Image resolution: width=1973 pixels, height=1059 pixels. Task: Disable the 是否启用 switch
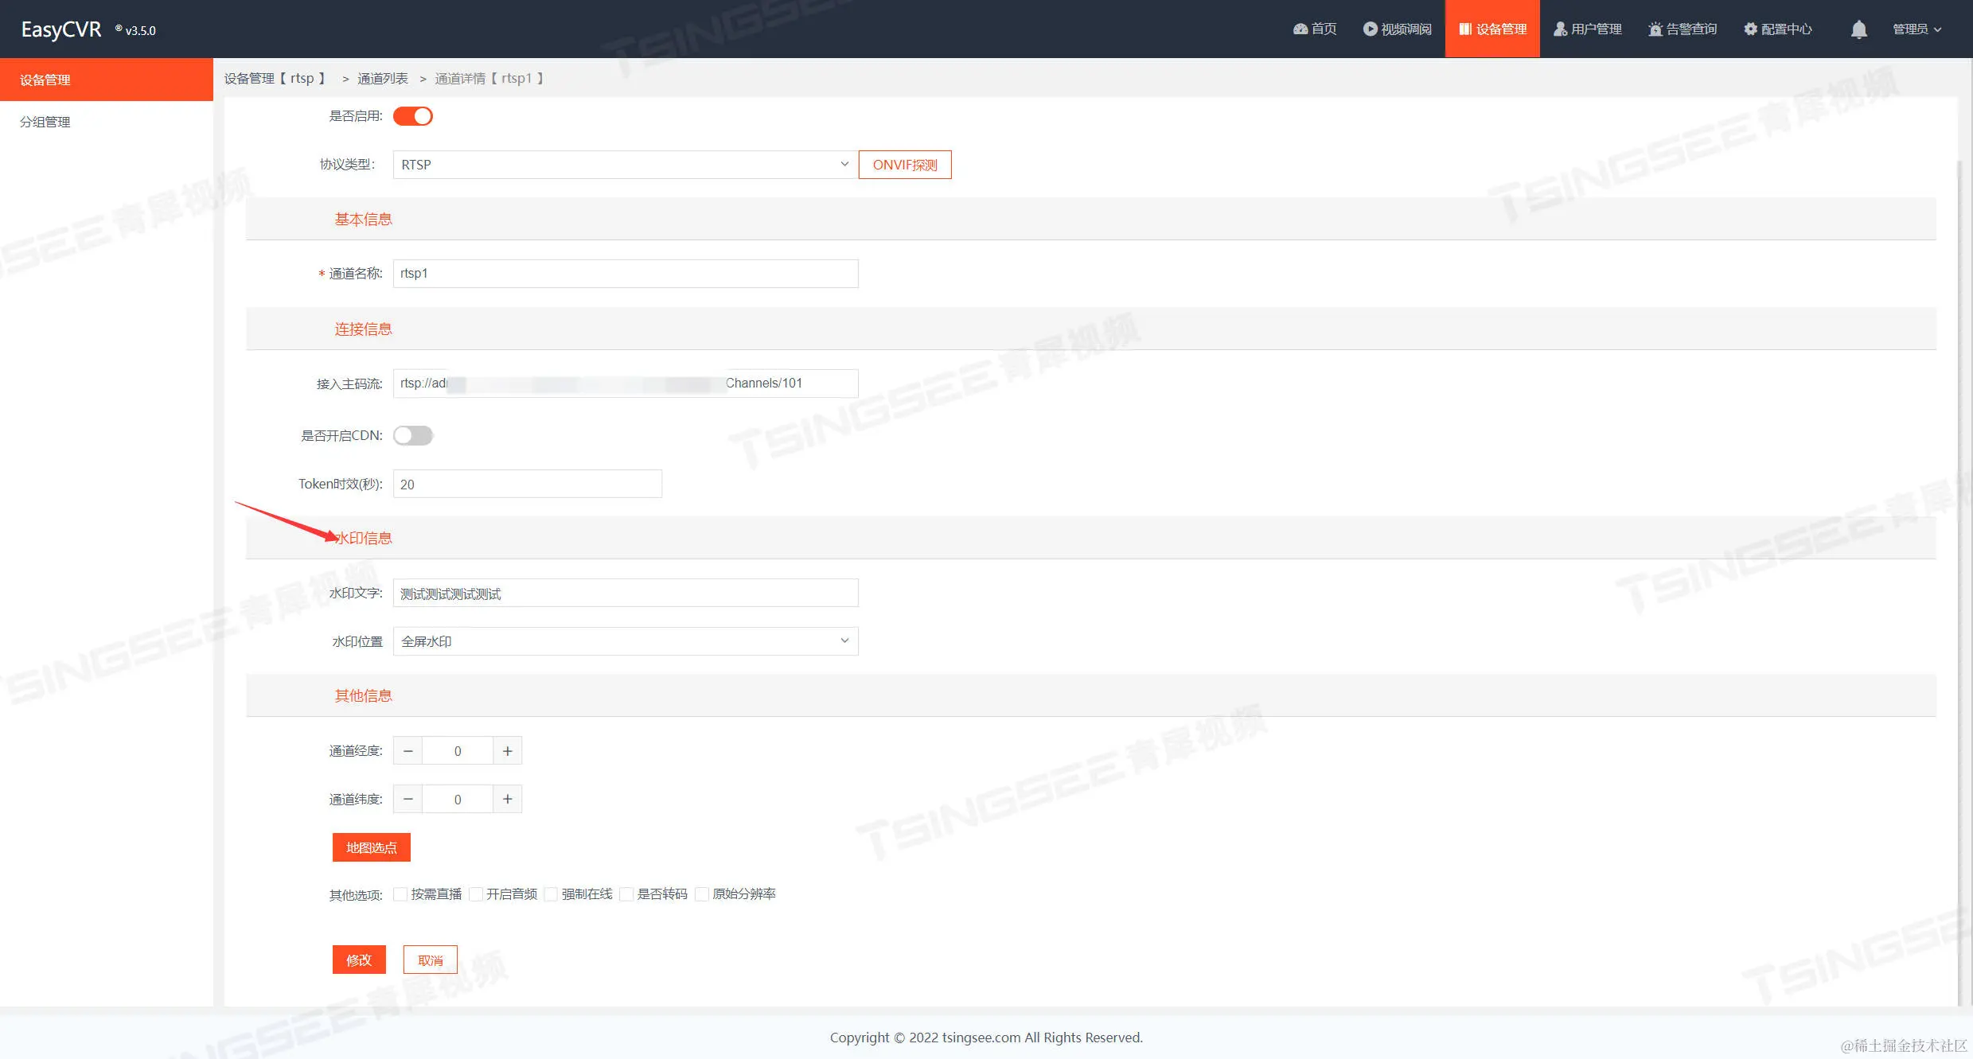[x=413, y=116]
